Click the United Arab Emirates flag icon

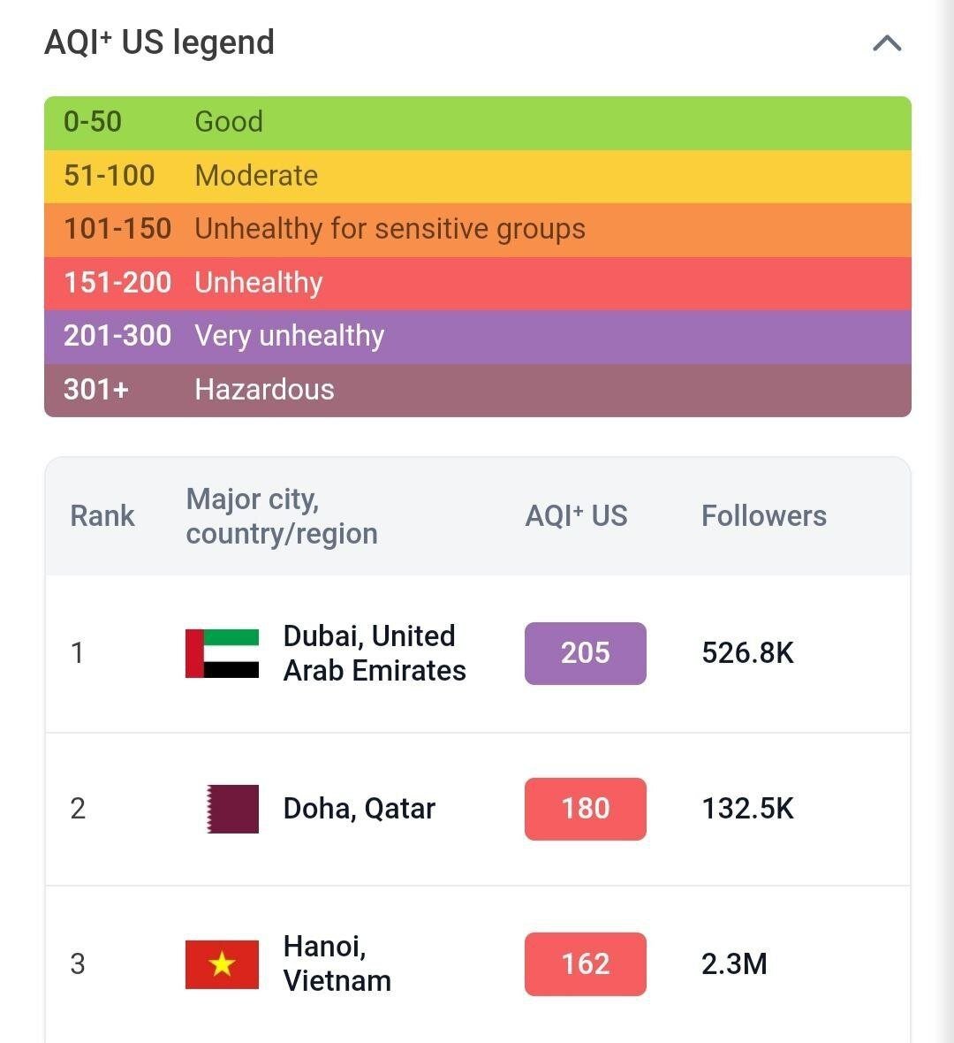(222, 653)
